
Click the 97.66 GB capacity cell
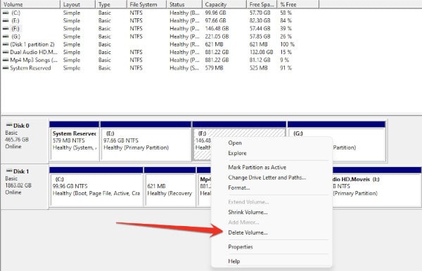tap(216, 20)
